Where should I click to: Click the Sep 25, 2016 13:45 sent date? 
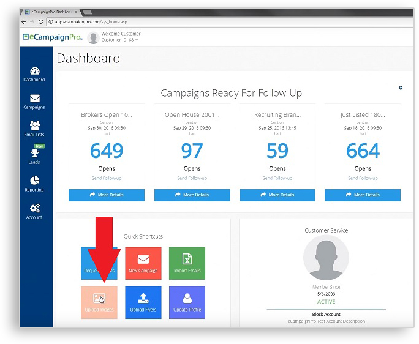tap(277, 128)
